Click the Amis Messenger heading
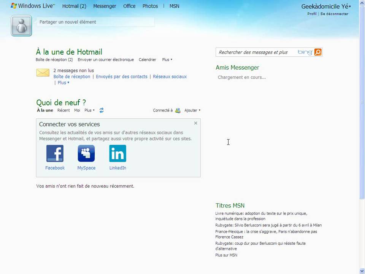365x274 pixels. (237, 68)
